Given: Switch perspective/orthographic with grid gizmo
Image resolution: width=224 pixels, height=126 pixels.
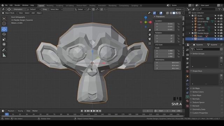Looking at the screenshot, I should [x=149, y=43].
